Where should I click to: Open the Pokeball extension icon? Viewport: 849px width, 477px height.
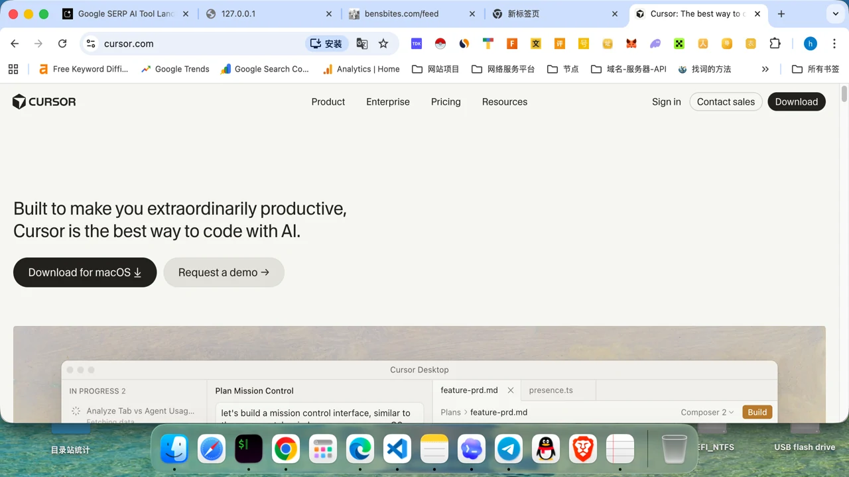pos(440,44)
